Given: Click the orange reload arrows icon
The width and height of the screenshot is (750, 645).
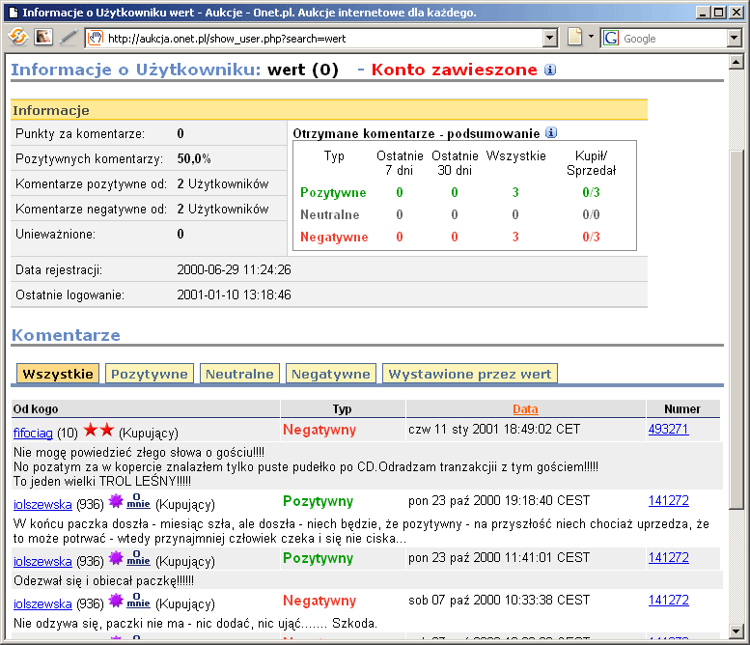Looking at the screenshot, I should coord(17,37).
